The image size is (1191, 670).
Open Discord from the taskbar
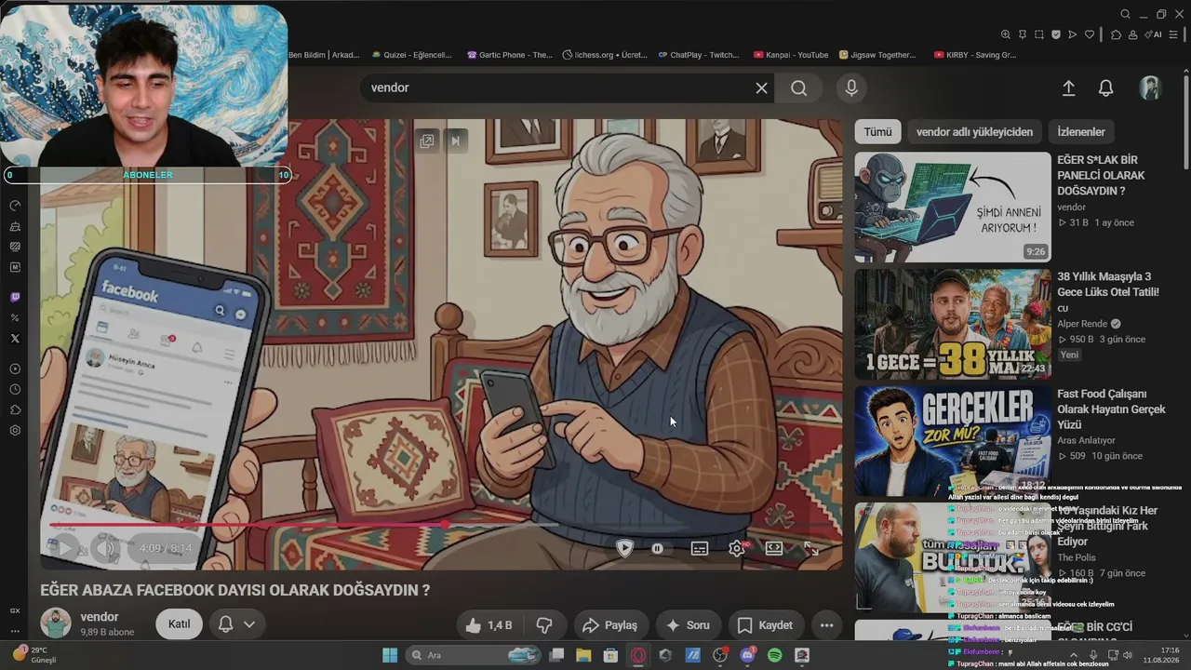[x=747, y=655]
